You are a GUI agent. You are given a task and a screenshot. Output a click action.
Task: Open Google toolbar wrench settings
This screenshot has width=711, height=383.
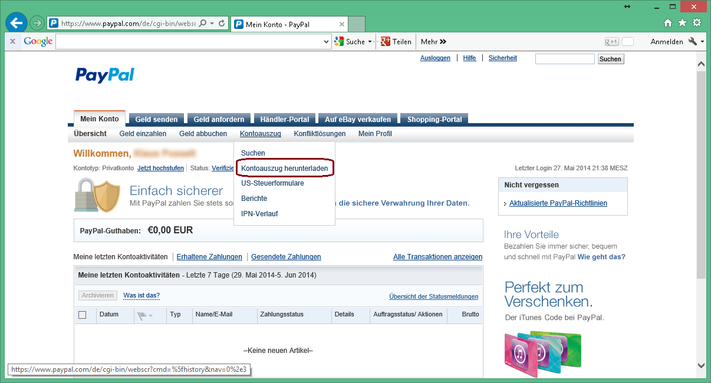(x=693, y=41)
